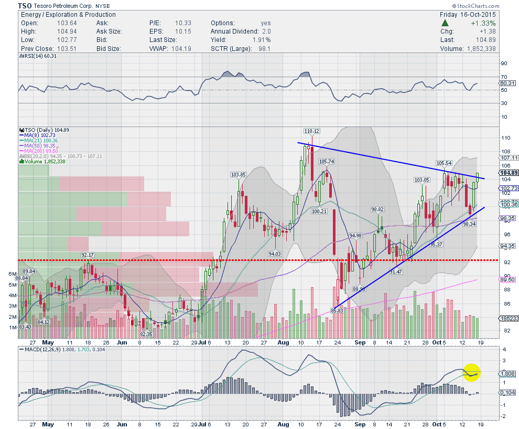The image size is (519, 429).
Task: Click the magenta MA(200) legend line swatch
Action: tap(21, 151)
